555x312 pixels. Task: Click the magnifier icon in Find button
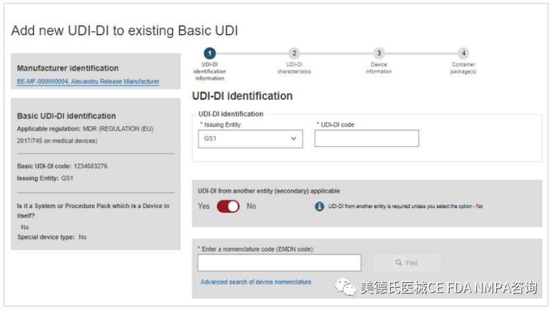(x=399, y=263)
